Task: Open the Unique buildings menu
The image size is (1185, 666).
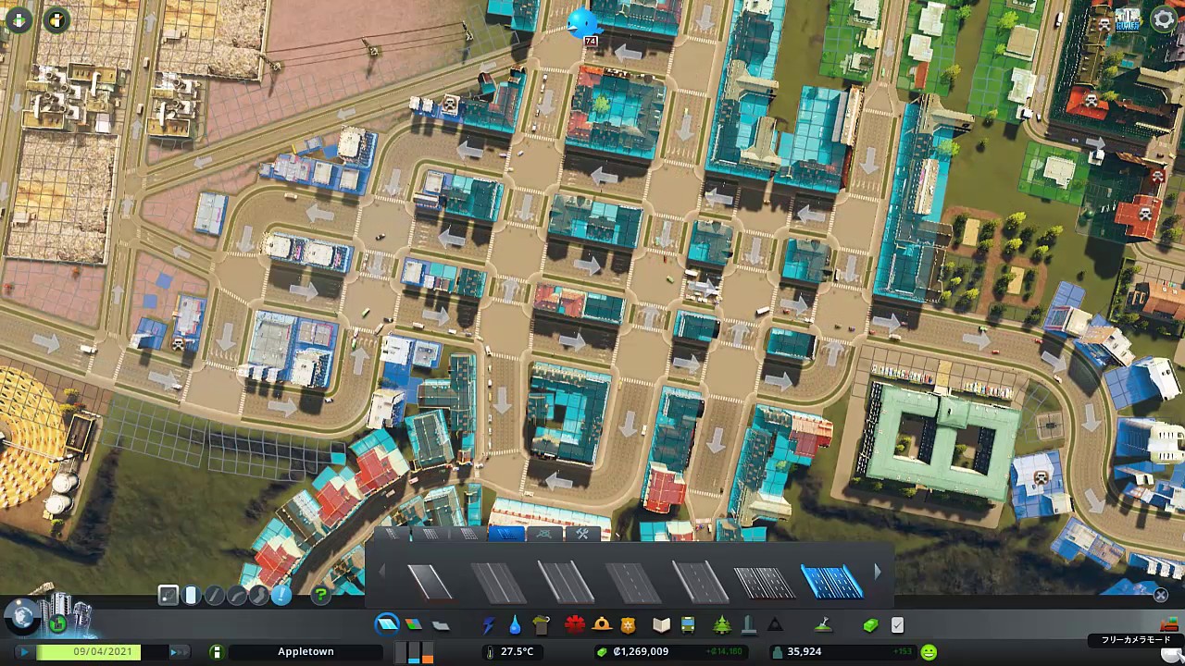Action: coord(749,625)
